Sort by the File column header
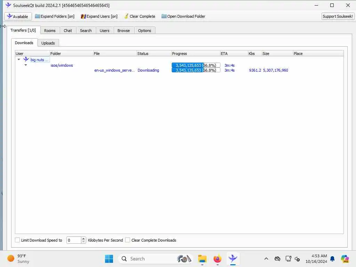This screenshot has height=267, width=356. click(x=115, y=53)
